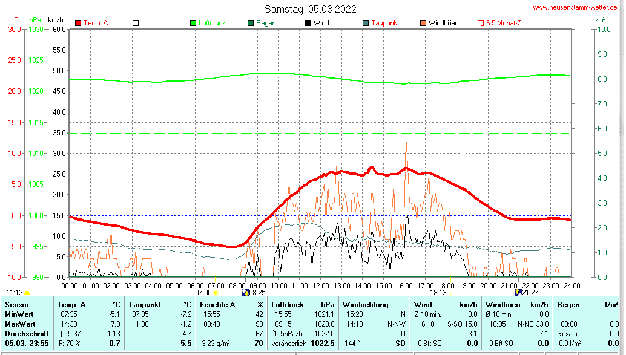Click the dark green Regen legend square
Screen dimensions: 626x355
click(251, 23)
